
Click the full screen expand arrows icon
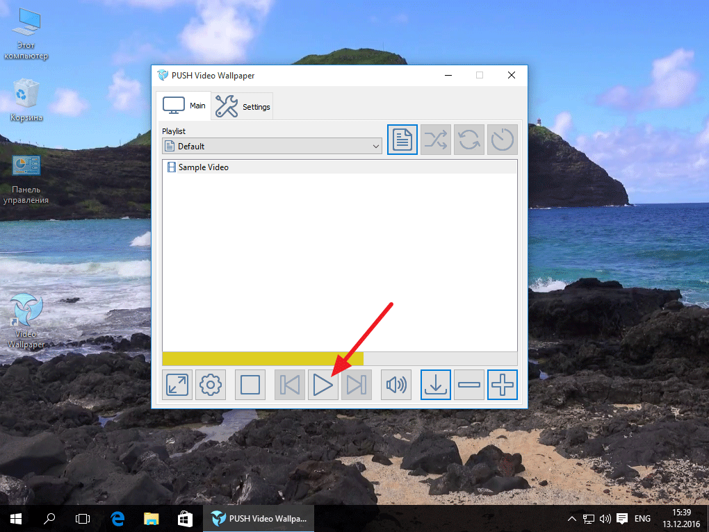178,385
